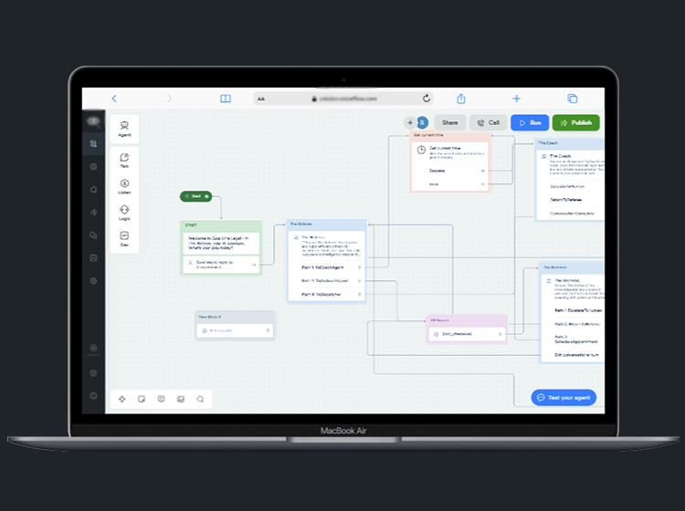Click the green Publish button
This screenshot has height=511, width=685.
[575, 122]
